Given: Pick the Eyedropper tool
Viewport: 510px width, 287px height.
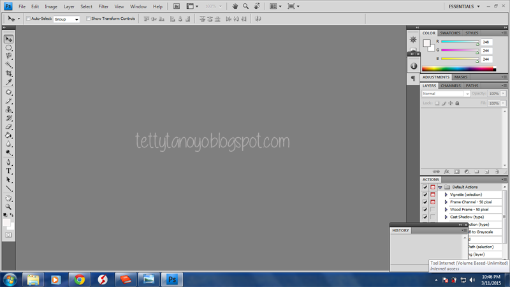Looking at the screenshot, I should [9, 83].
